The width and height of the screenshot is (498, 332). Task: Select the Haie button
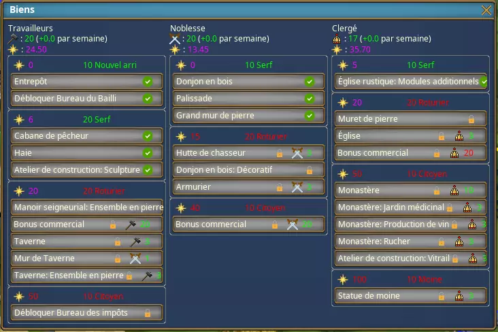(x=86, y=153)
